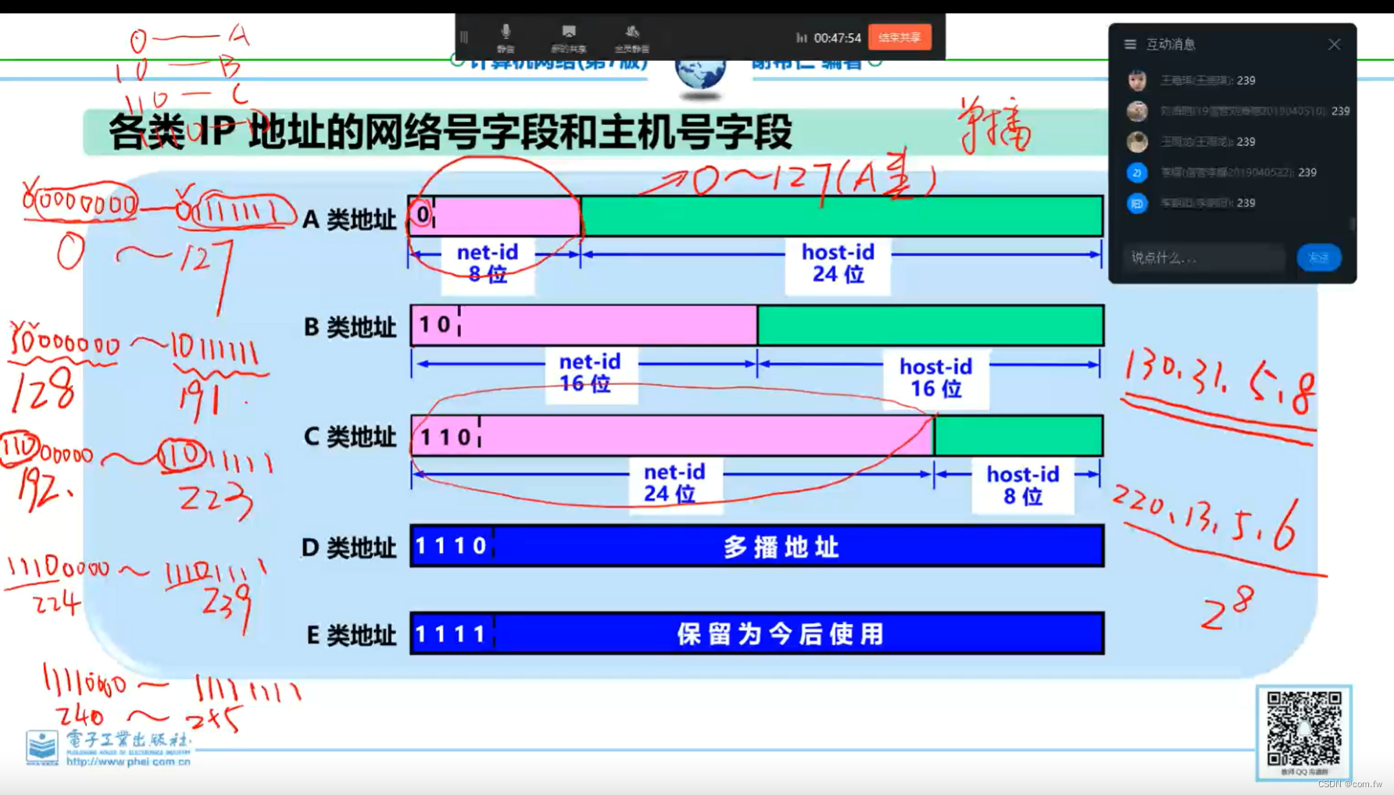The height and width of the screenshot is (795, 1394).
Task: Click the 'E 类地址' label
Action: click(x=350, y=636)
